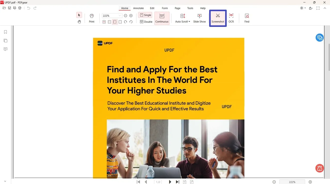
Task: Open the OCR tool
Action: [231, 18]
